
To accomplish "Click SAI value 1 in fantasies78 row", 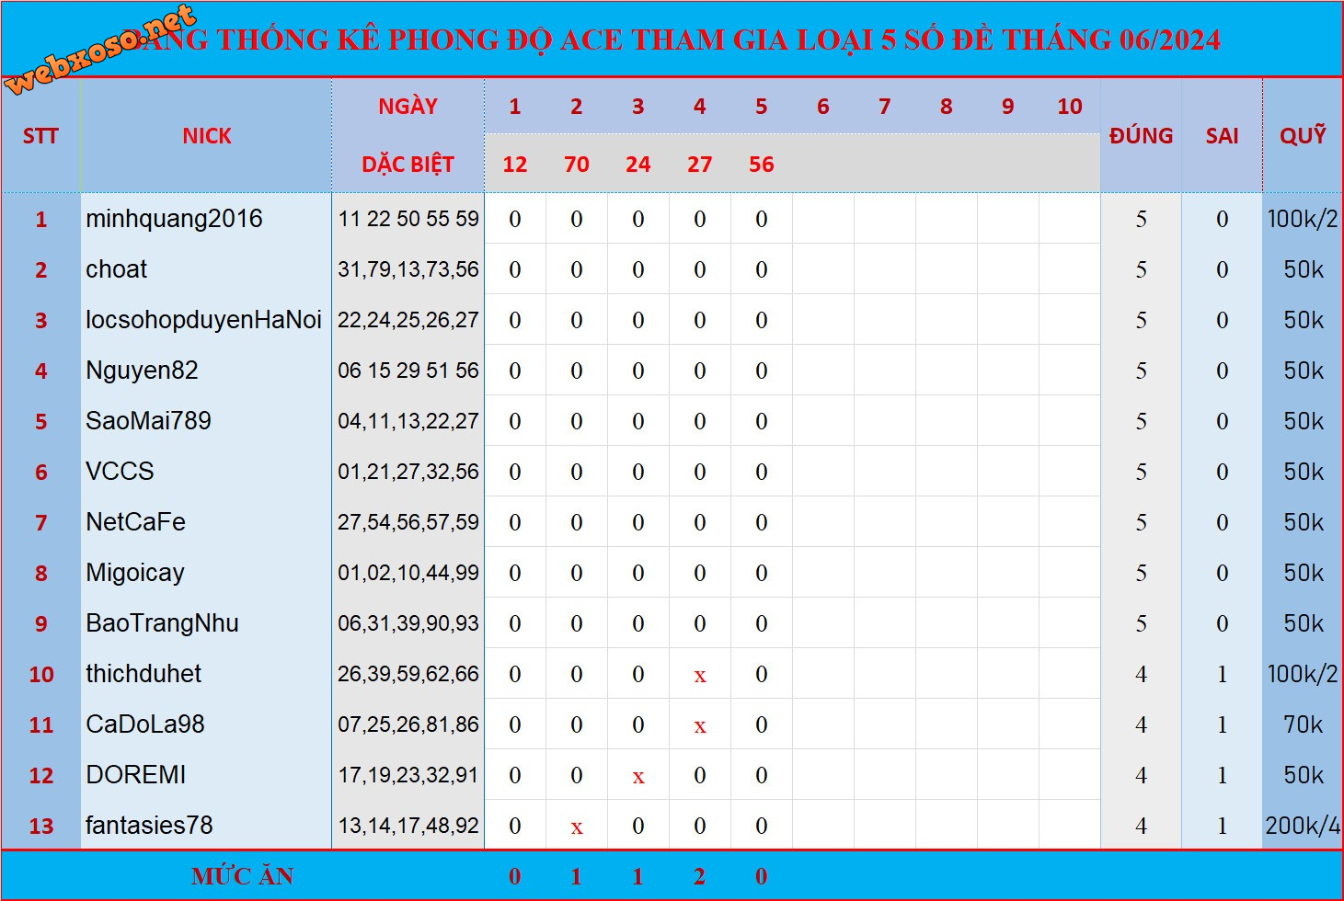I will pyautogui.click(x=1222, y=827).
